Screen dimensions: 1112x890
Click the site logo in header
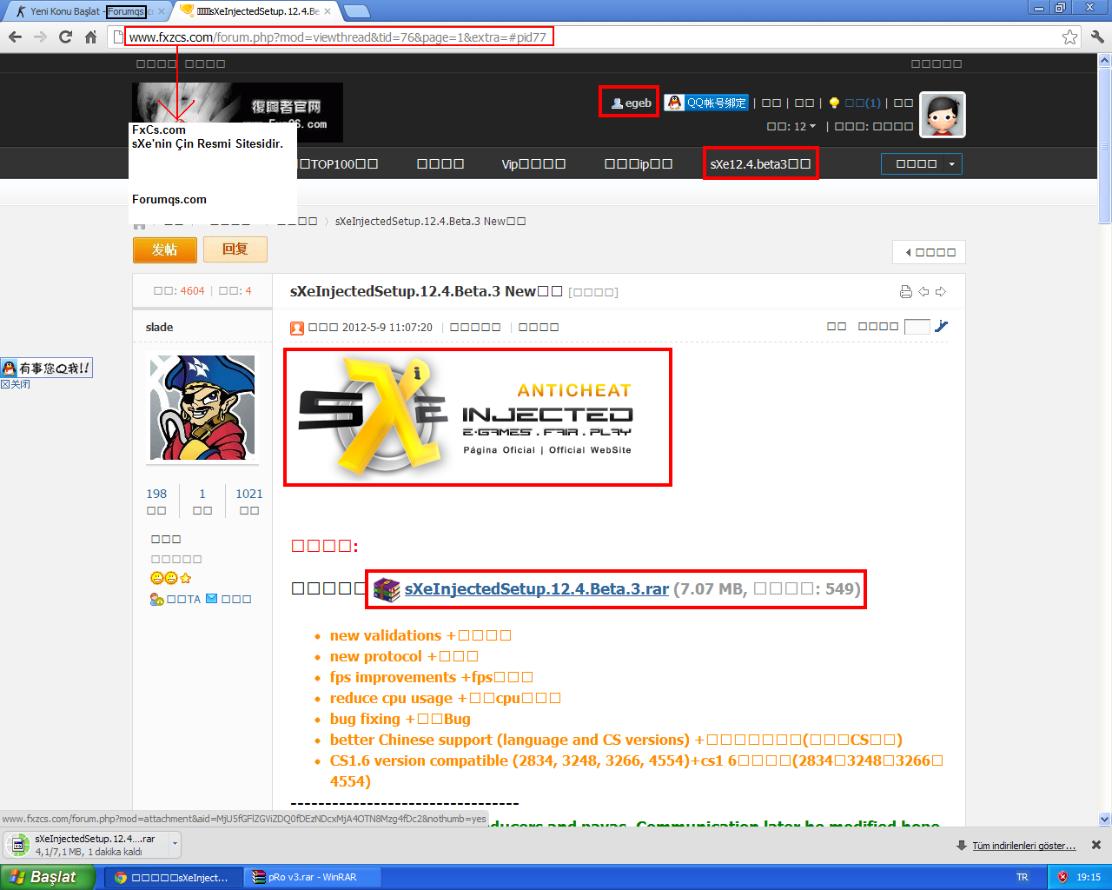(237, 113)
